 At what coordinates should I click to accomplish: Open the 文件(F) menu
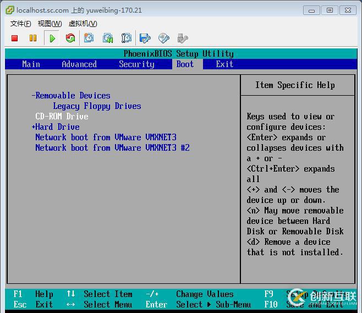20,24
